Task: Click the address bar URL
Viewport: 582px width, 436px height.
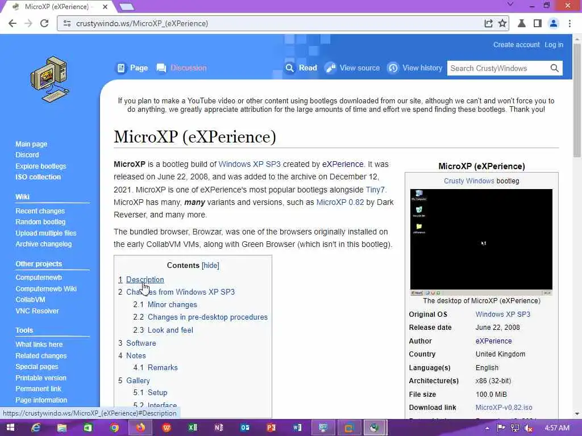Action: [142, 23]
